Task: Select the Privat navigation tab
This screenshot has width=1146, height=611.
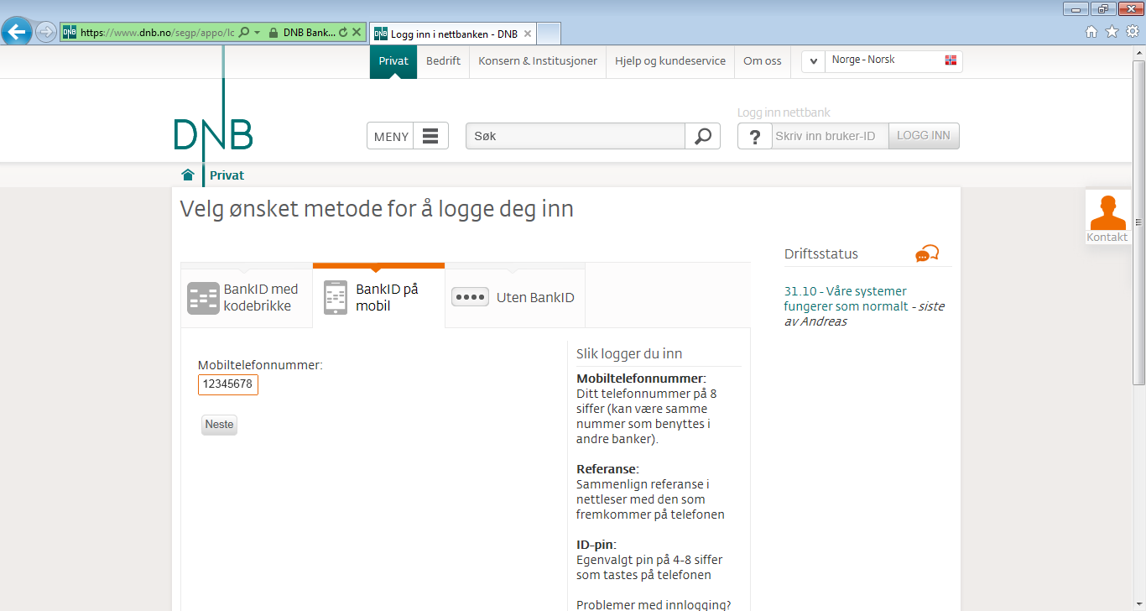Action: tap(393, 61)
